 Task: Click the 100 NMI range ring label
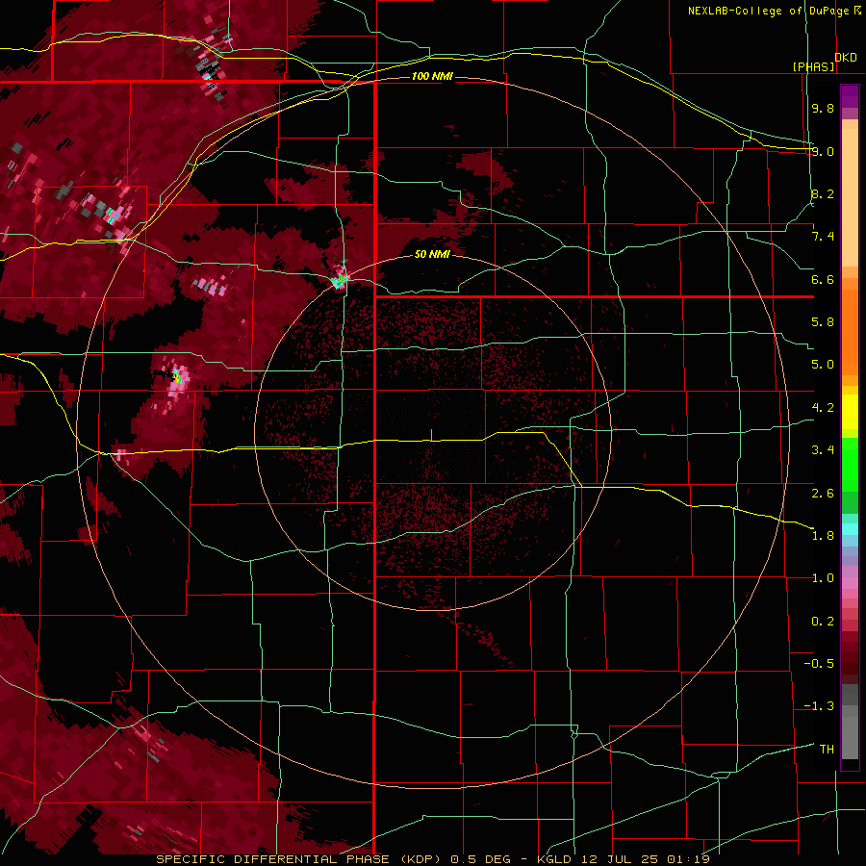(432, 76)
